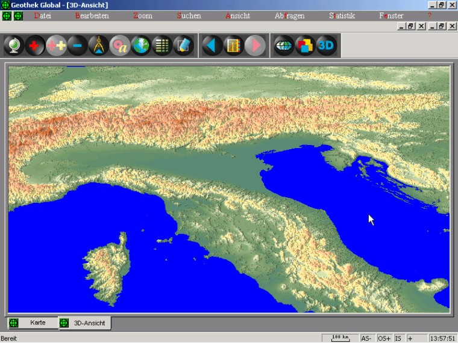
Task: Click the 3D view toolbar button
Action: (x=326, y=46)
